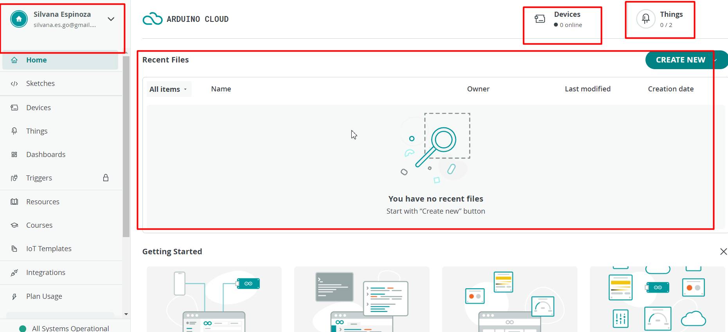Click the Sketches code-bracket icon
This screenshot has width=728, height=332.
[14, 84]
